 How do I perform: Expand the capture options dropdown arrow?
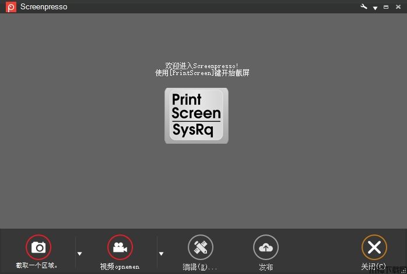[x=80, y=254]
